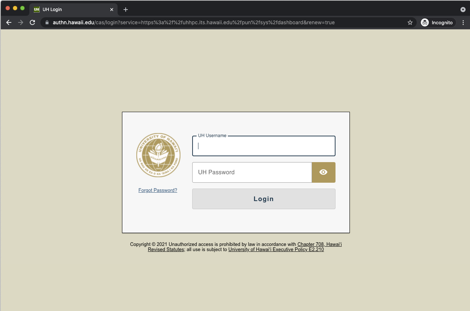Click the padlock site info icon
Image resolution: width=470 pixels, height=311 pixels.
pos(47,22)
